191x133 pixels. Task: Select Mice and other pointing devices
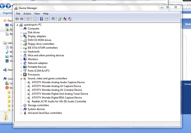46,55
